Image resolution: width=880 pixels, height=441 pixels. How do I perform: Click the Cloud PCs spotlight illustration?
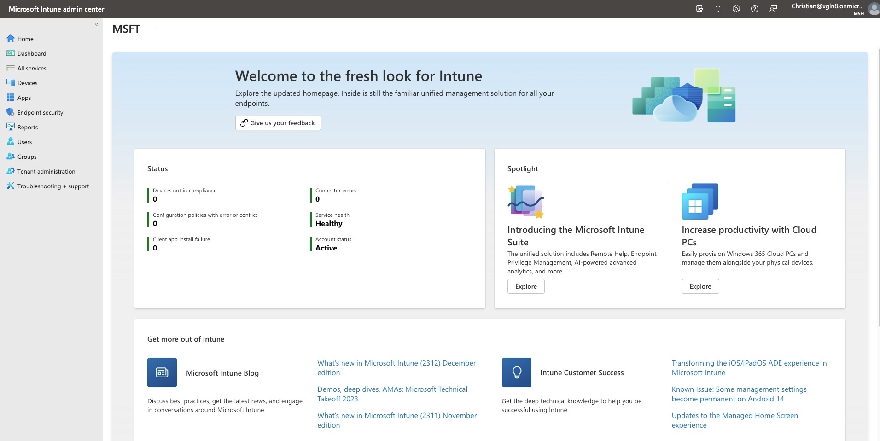coord(700,202)
